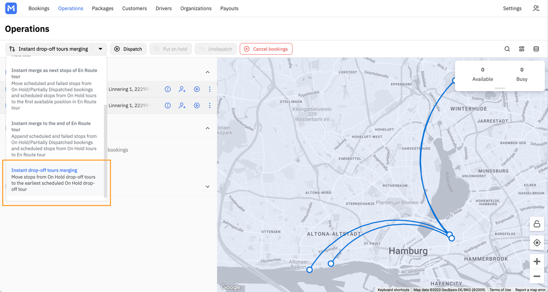Toggle the map lock icon
Screen dimensions: 548x292
(537, 224)
